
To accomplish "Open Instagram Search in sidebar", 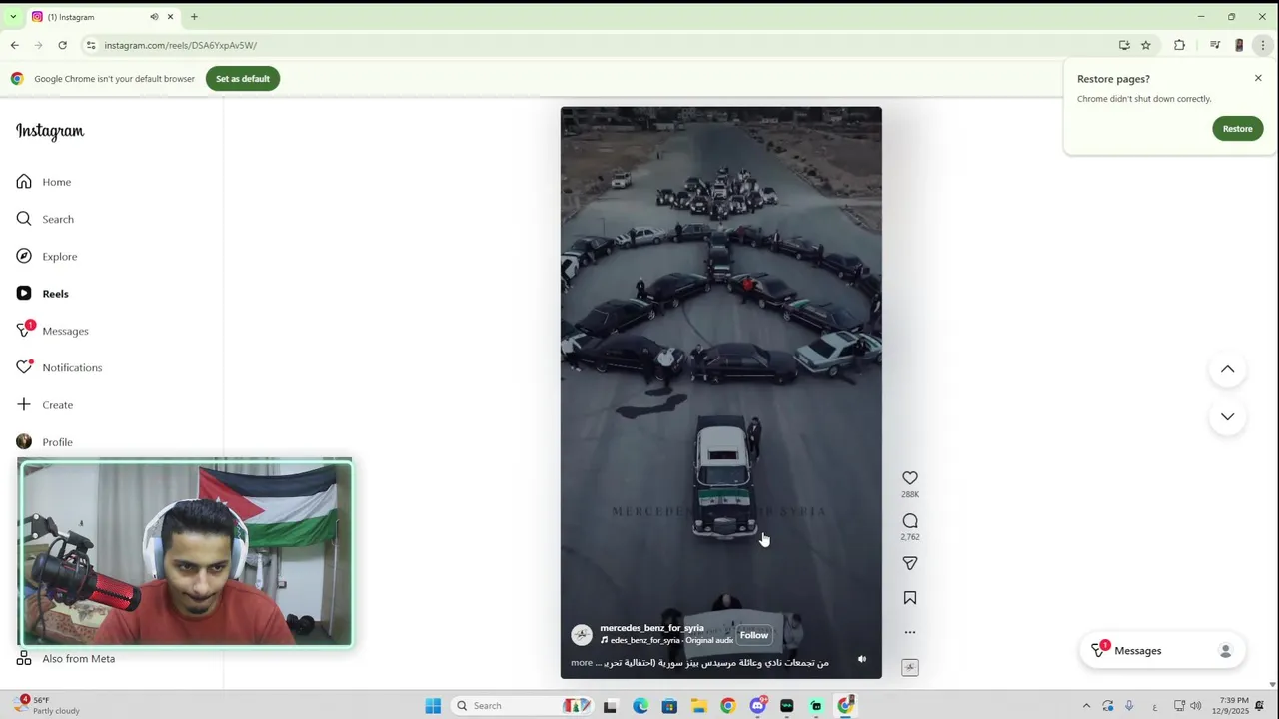I will click(45, 219).
